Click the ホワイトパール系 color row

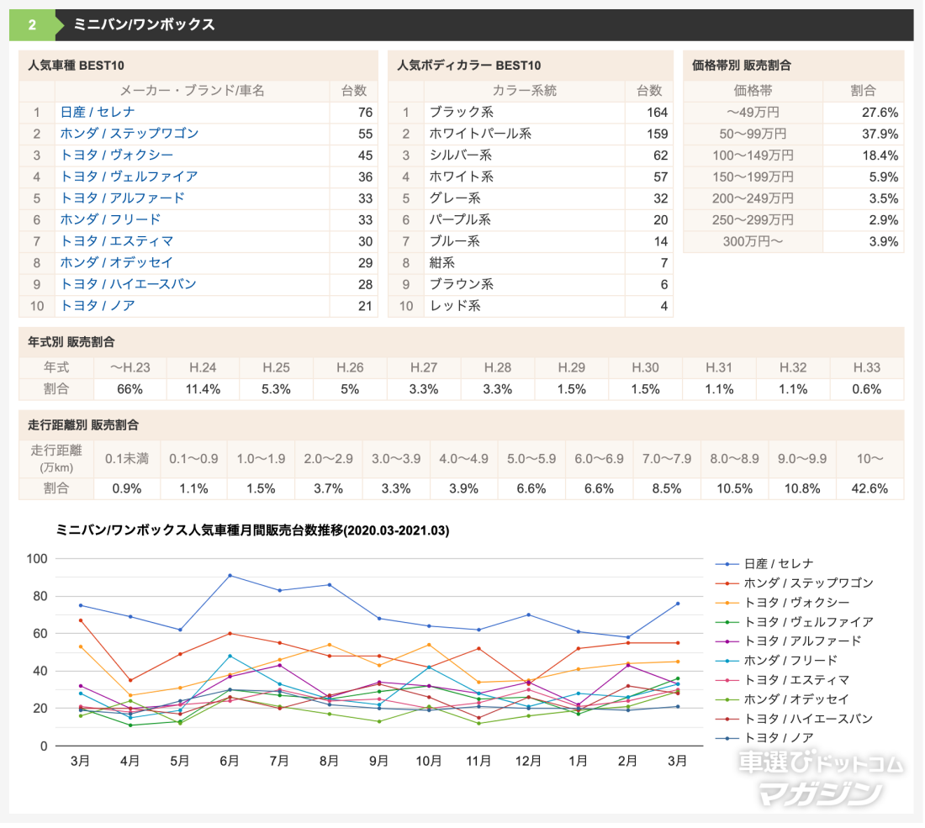tap(531, 134)
